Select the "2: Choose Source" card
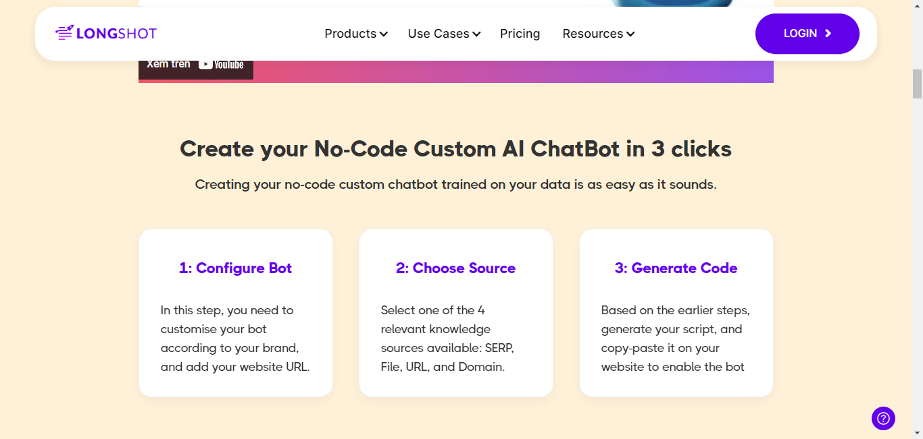This screenshot has width=923, height=439. pyautogui.click(x=456, y=313)
